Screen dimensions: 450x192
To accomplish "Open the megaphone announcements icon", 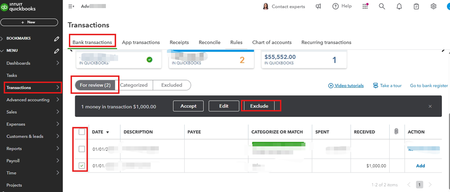I will (x=318, y=6).
